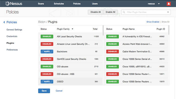Toggle status of Amazon Linux Local Security
Viewport: 176px width, 99px height.
47,44
